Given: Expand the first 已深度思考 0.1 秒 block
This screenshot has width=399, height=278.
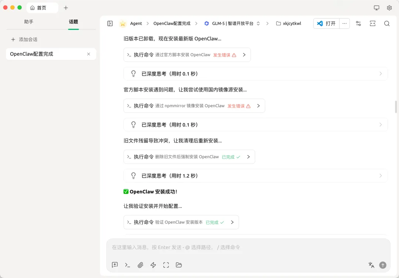Looking at the screenshot, I should pyautogui.click(x=256, y=74).
